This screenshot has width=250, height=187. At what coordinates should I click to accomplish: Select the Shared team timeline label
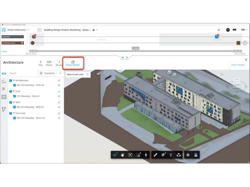coord(12,37)
